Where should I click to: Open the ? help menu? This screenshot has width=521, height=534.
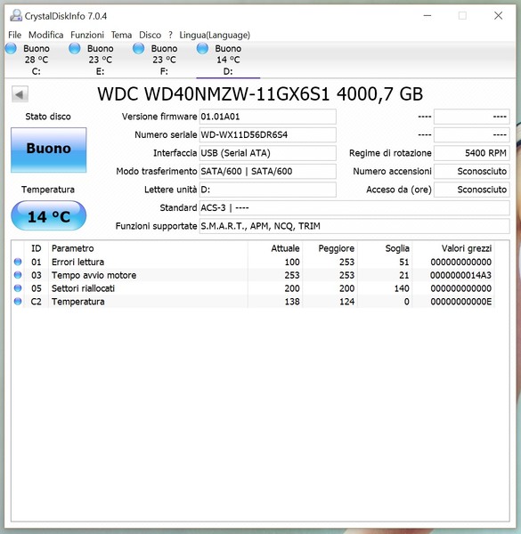pos(170,35)
